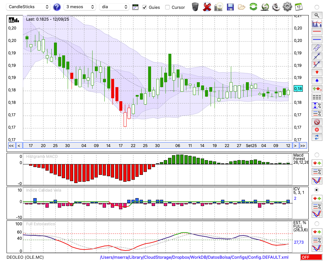Click the small chart window icon
Viewport: 327px width, 262px height.
135,7
